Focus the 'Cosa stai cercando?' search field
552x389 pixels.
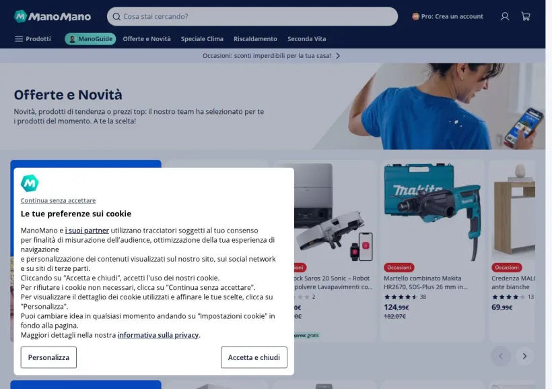[252, 17]
